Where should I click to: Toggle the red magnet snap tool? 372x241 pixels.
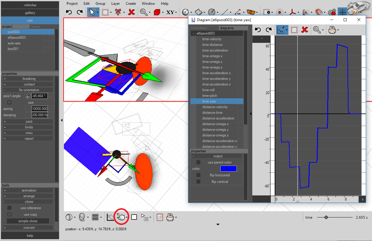[x=319, y=12]
